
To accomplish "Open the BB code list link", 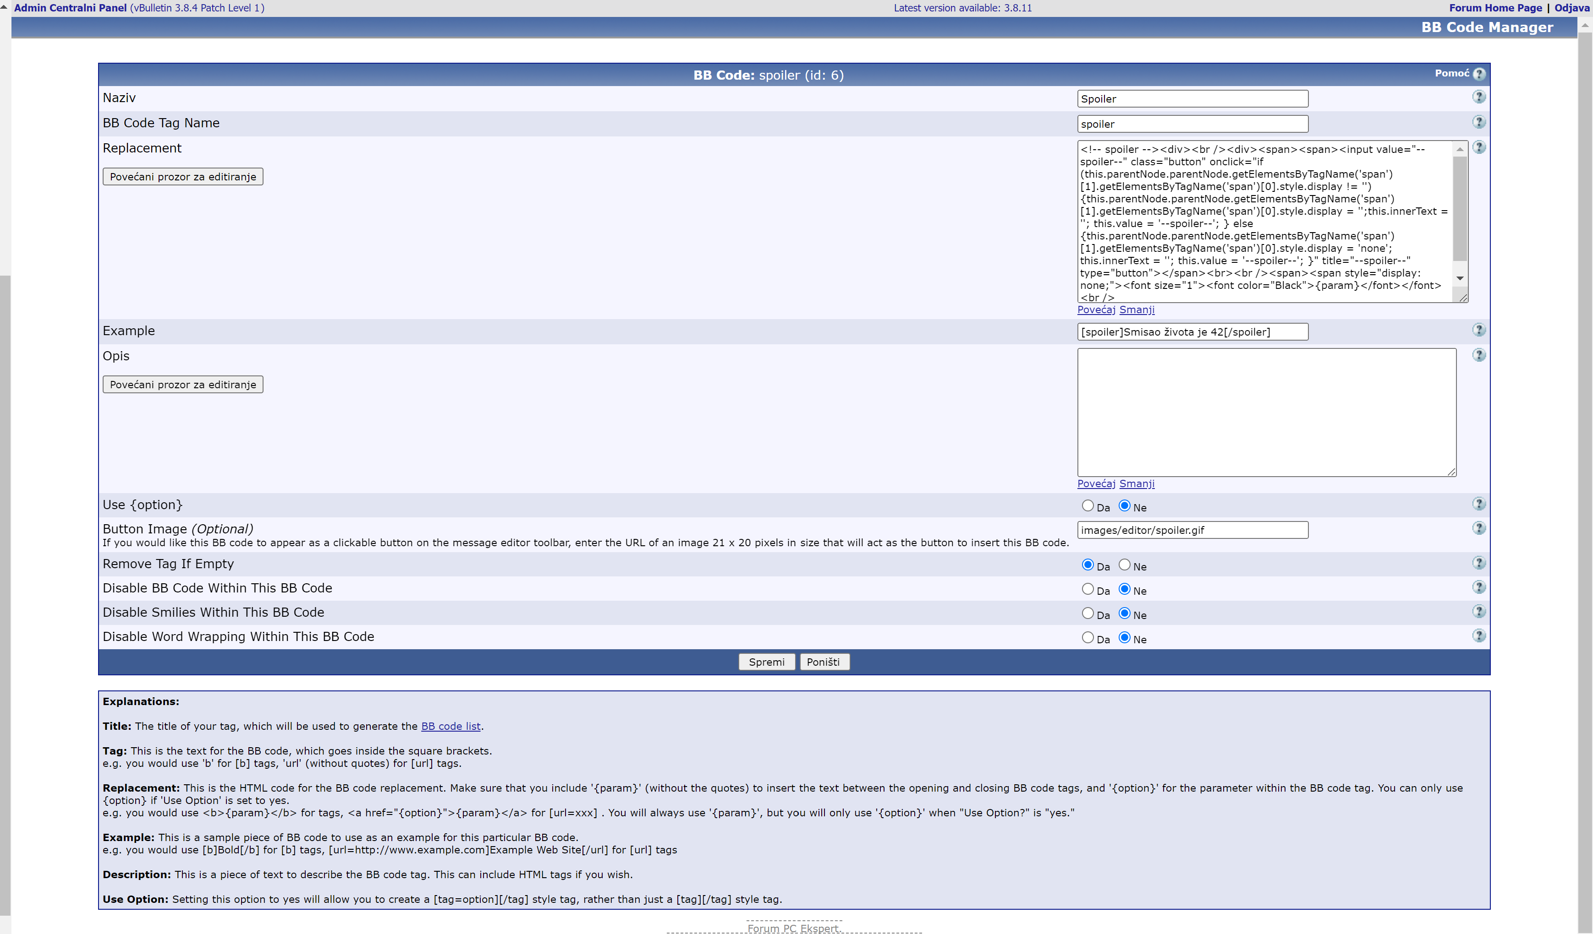I will pos(450,726).
